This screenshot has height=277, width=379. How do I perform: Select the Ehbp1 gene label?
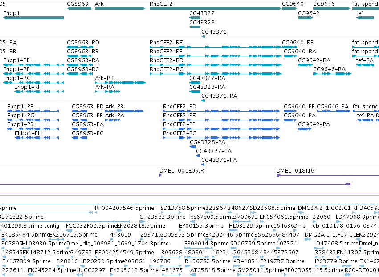tap(12, 13)
